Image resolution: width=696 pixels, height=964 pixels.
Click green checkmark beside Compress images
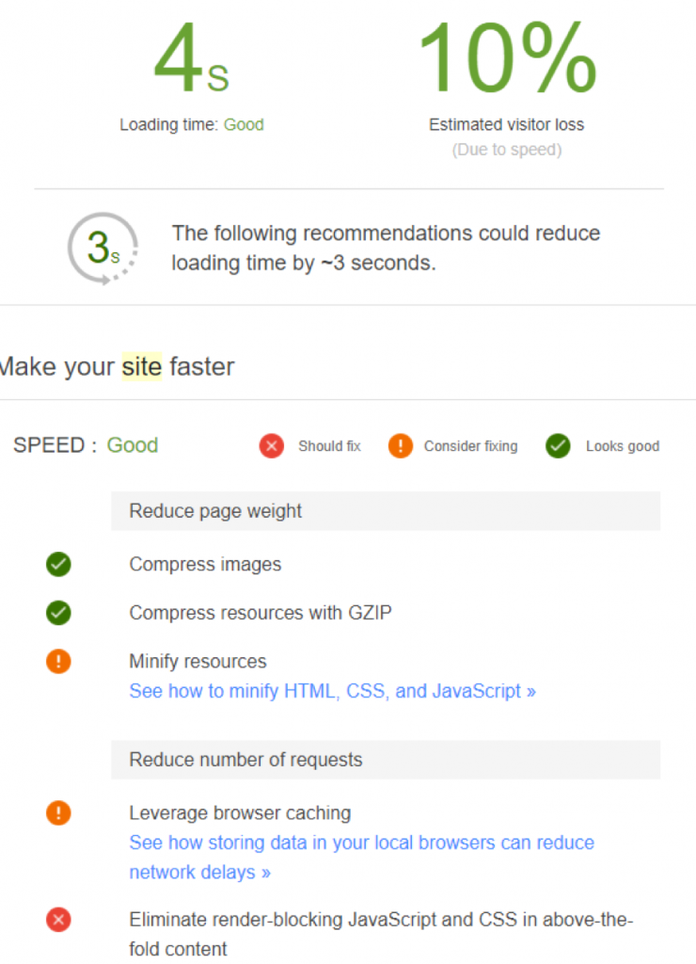point(58,565)
